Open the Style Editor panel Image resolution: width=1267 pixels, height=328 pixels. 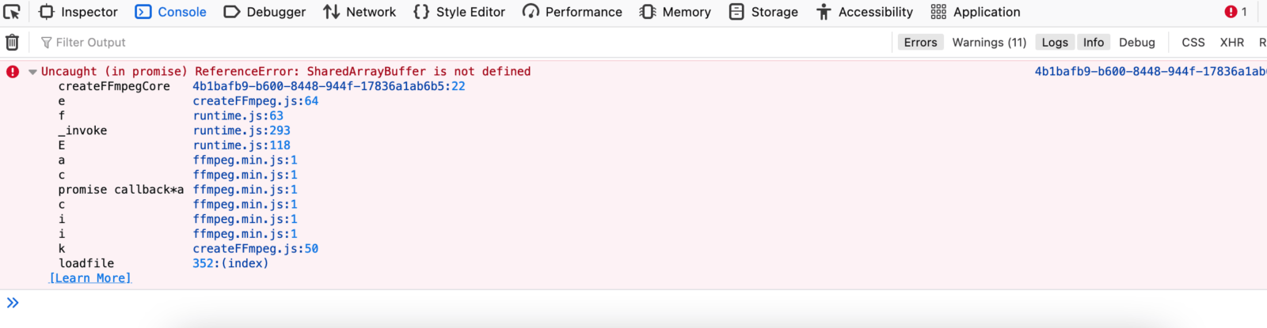459,12
